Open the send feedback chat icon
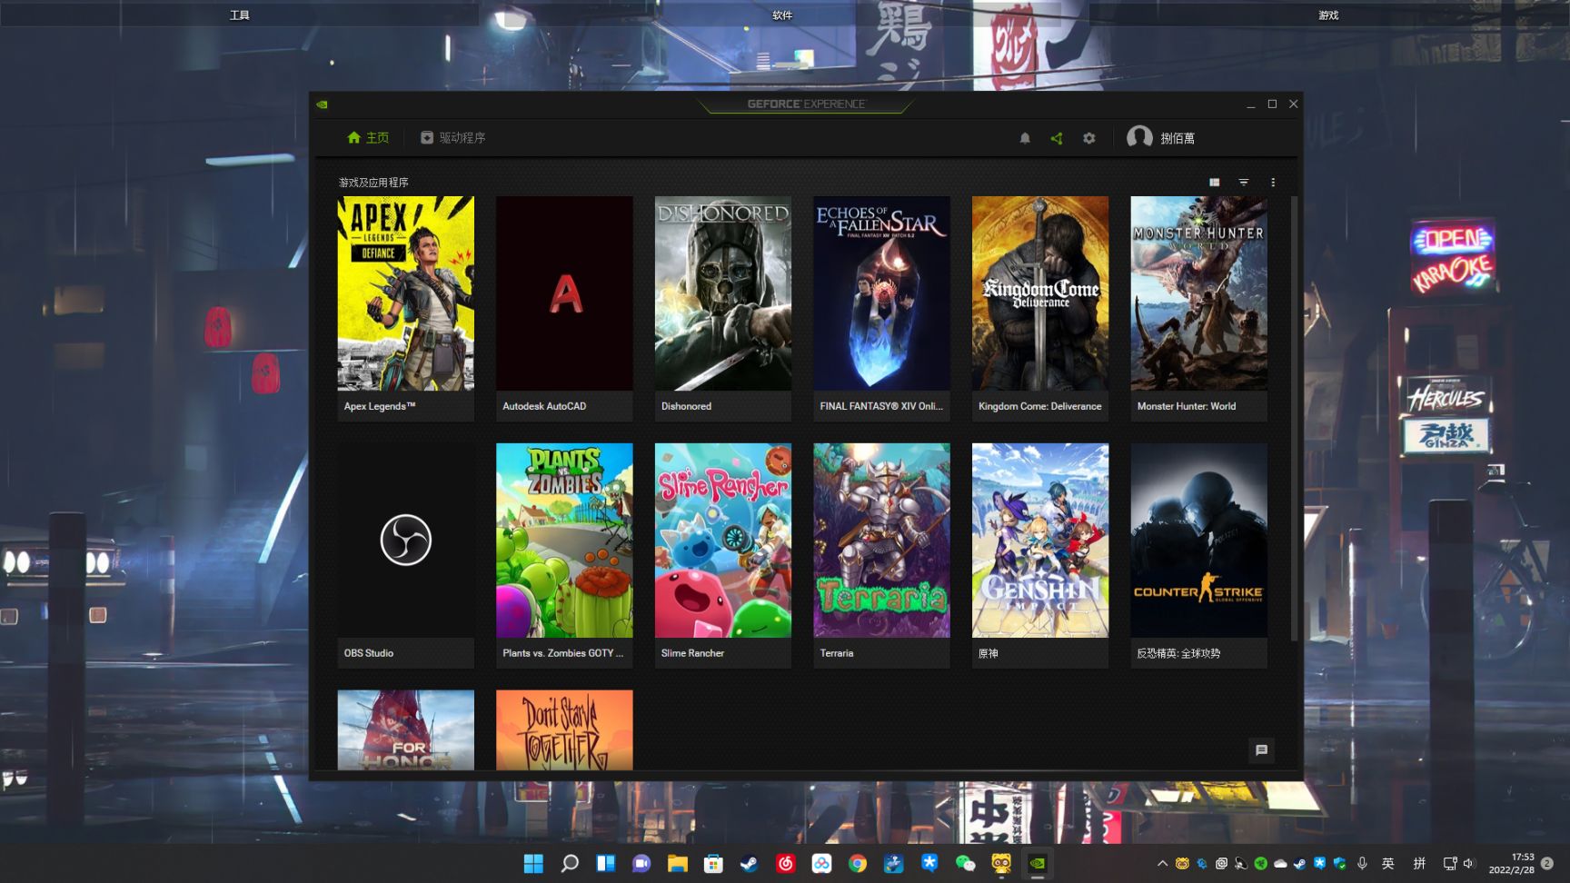Viewport: 1570px width, 883px height. [1261, 750]
